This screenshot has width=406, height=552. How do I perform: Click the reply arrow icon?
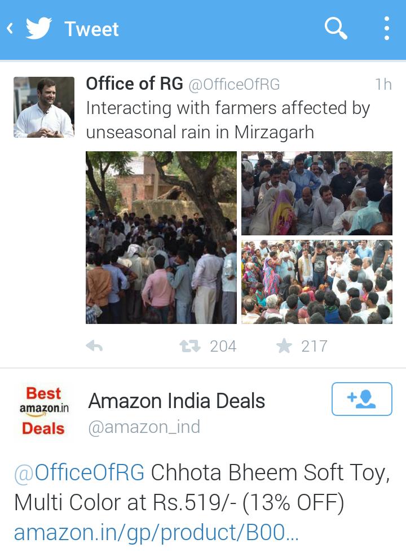[94, 347]
